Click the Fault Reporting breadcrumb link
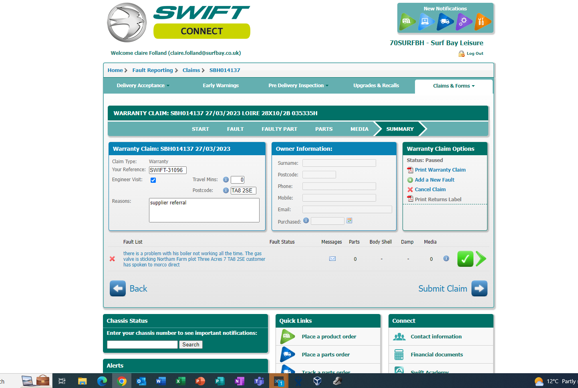The width and height of the screenshot is (578, 388). [153, 70]
